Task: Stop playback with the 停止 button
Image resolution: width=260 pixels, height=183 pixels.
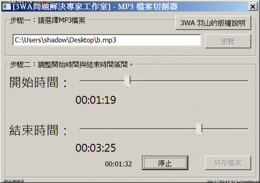Action: pyautogui.click(x=165, y=163)
